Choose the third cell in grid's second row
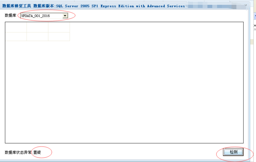Viewport: 256px width, 162px height. (59, 37)
